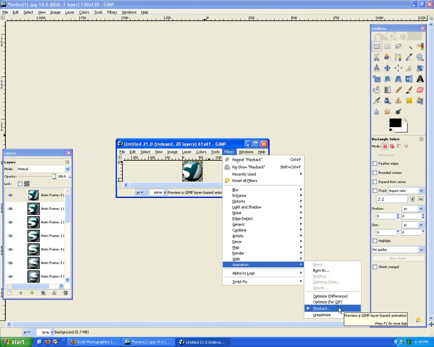The width and height of the screenshot is (434, 347).
Task: Open the Size unit px dropdown
Action: [413, 225]
